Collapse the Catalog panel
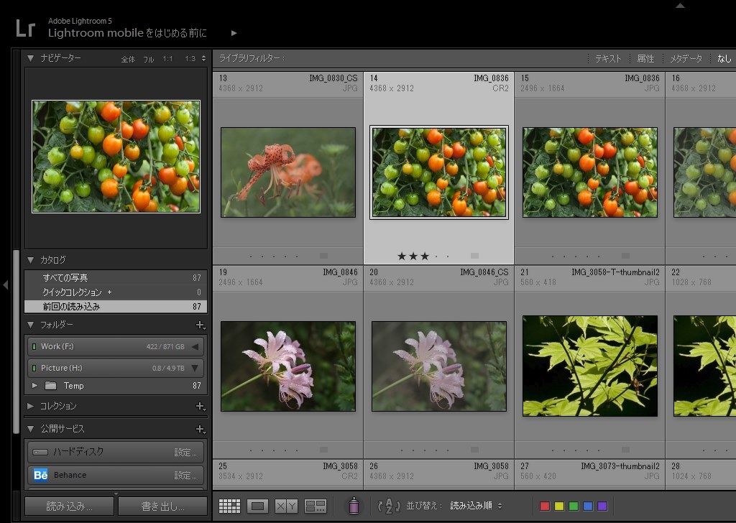This screenshot has width=736, height=523. (x=30, y=260)
